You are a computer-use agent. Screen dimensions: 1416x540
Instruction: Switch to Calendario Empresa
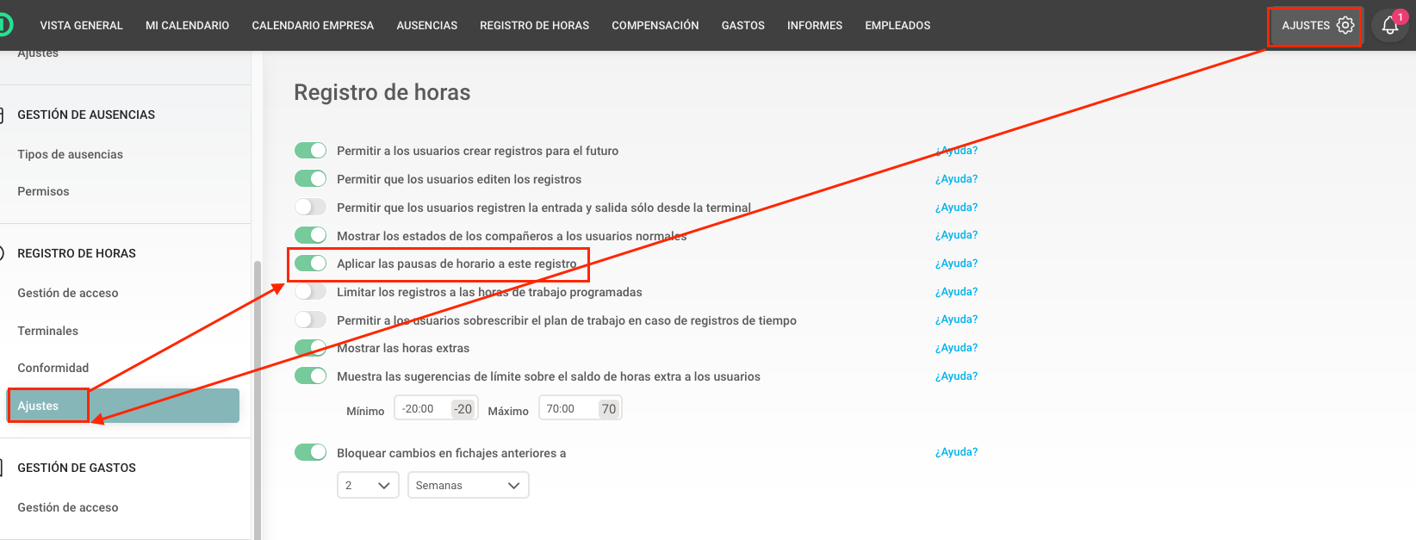click(313, 26)
